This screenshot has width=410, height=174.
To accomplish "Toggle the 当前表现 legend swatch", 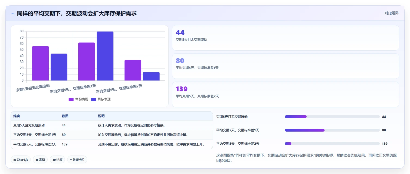I will tap(71, 99).
